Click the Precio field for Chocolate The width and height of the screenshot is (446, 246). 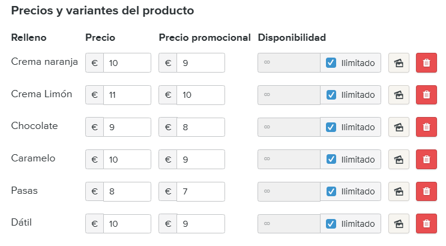[127, 127]
